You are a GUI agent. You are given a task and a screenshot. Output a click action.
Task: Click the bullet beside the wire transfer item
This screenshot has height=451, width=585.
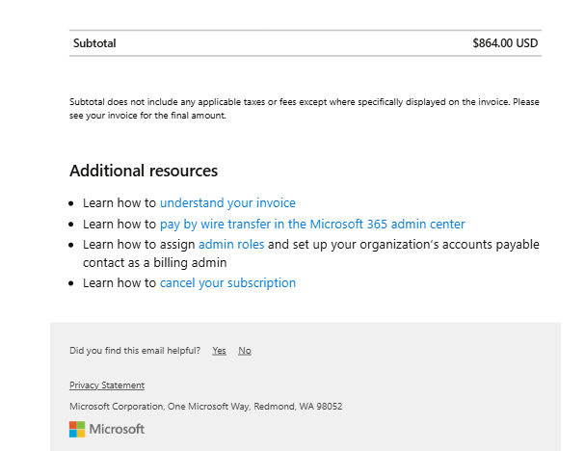[x=72, y=225]
